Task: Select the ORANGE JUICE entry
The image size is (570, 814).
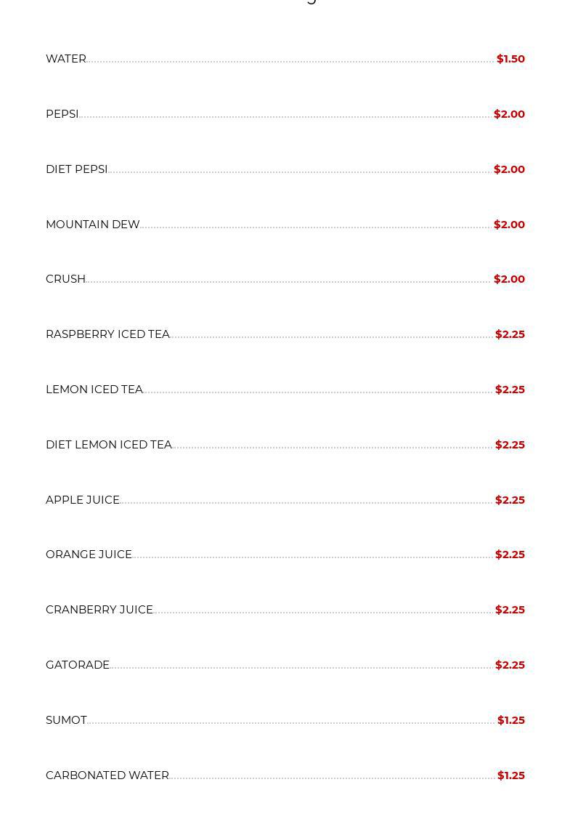Action: tap(89, 555)
